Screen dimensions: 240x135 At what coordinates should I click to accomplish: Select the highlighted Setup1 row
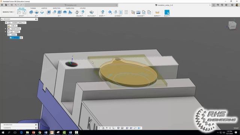pos(15,37)
